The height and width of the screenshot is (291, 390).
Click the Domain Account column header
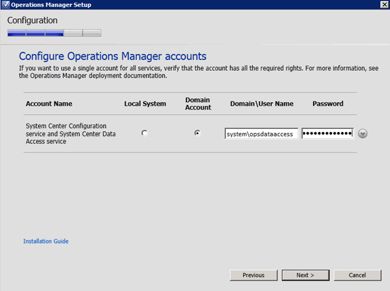pyautogui.click(x=198, y=104)
